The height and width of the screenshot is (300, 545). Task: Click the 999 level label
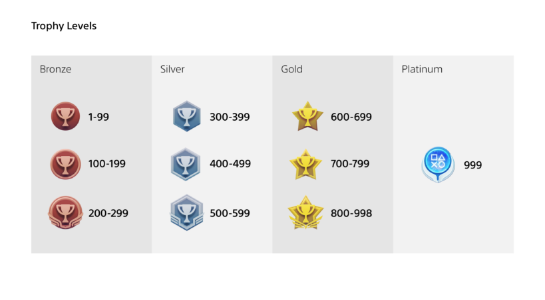pos(472,165)
